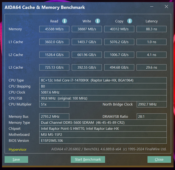Click the Write info icon
The image size is (175, 170).
(x=98, y=21)
